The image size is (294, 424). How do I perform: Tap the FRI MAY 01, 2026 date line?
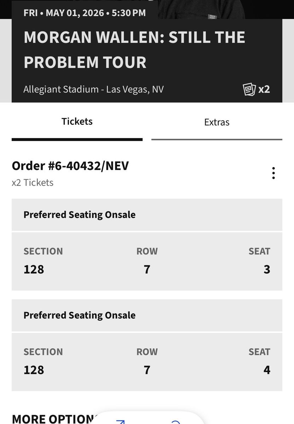85,13
